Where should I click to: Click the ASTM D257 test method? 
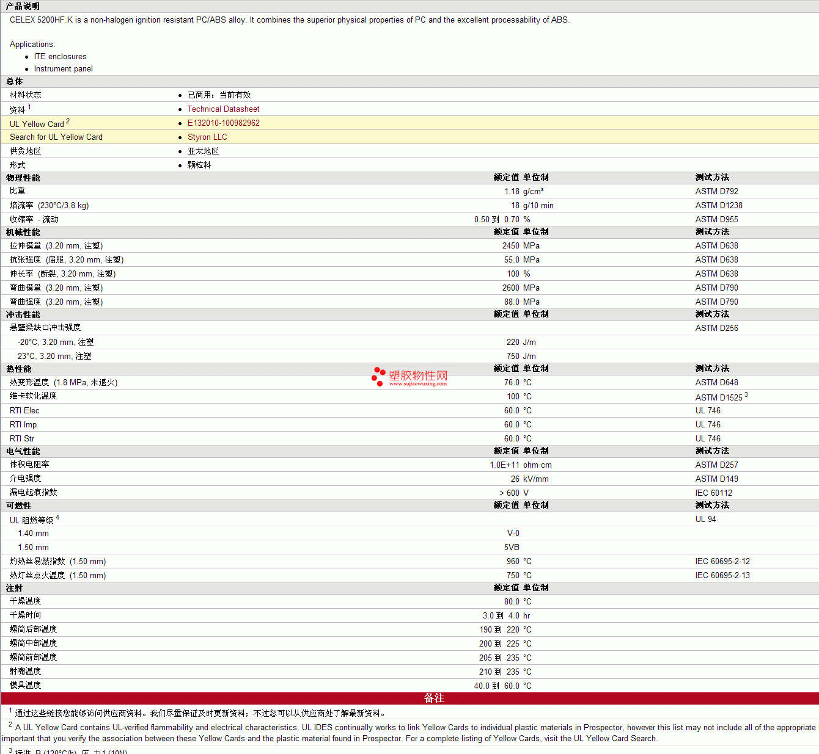click(x=716, y=465)
